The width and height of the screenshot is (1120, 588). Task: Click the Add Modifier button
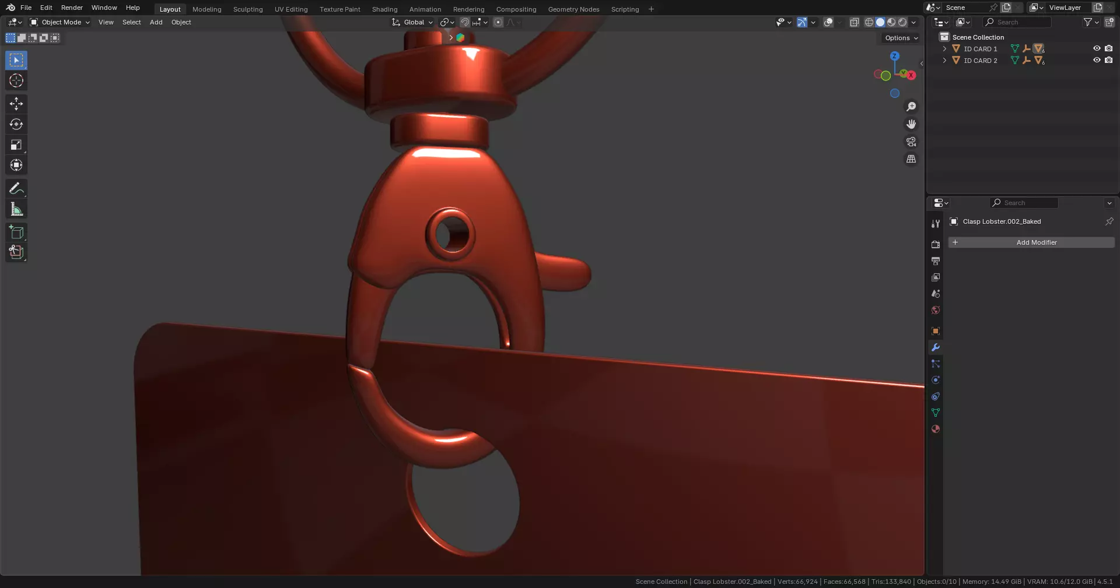[x=1031, y=242]
